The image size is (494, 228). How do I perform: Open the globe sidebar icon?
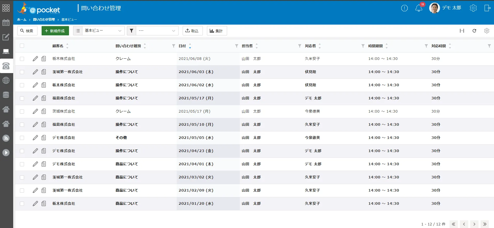tap(6, 80)
